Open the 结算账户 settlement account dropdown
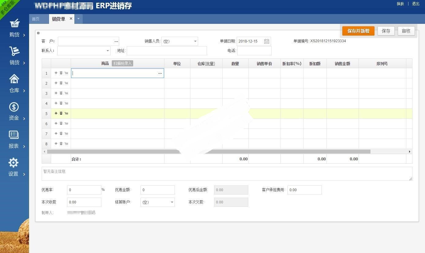This screenshot has width=425, height=253. click(x=171, y=202)
